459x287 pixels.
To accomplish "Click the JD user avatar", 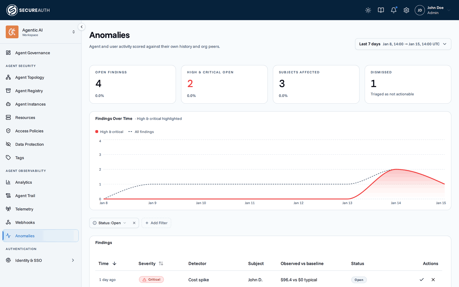I will tap(420, 10).
